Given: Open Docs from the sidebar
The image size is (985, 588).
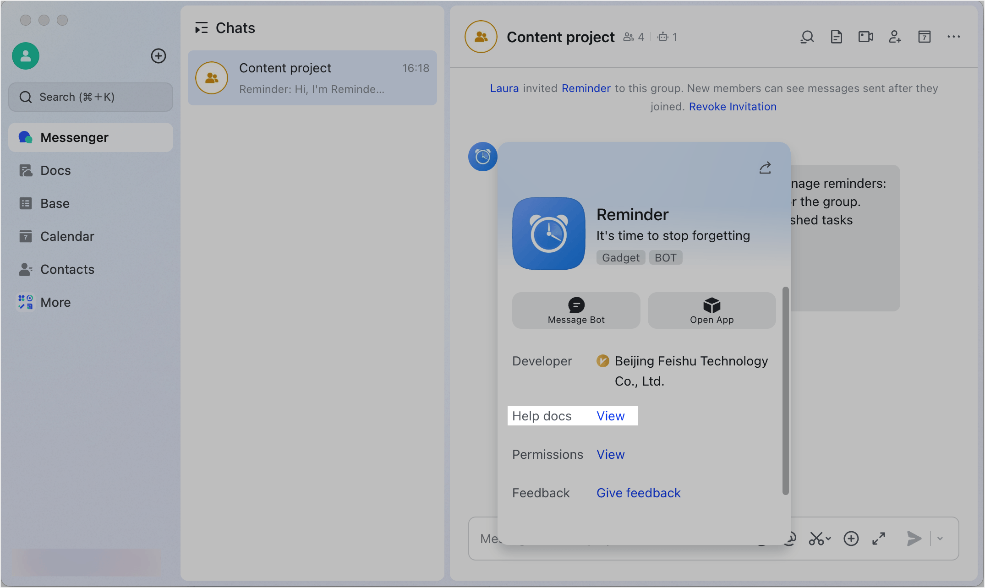Looking at the screenshot, I should click(x=55, y=170).
